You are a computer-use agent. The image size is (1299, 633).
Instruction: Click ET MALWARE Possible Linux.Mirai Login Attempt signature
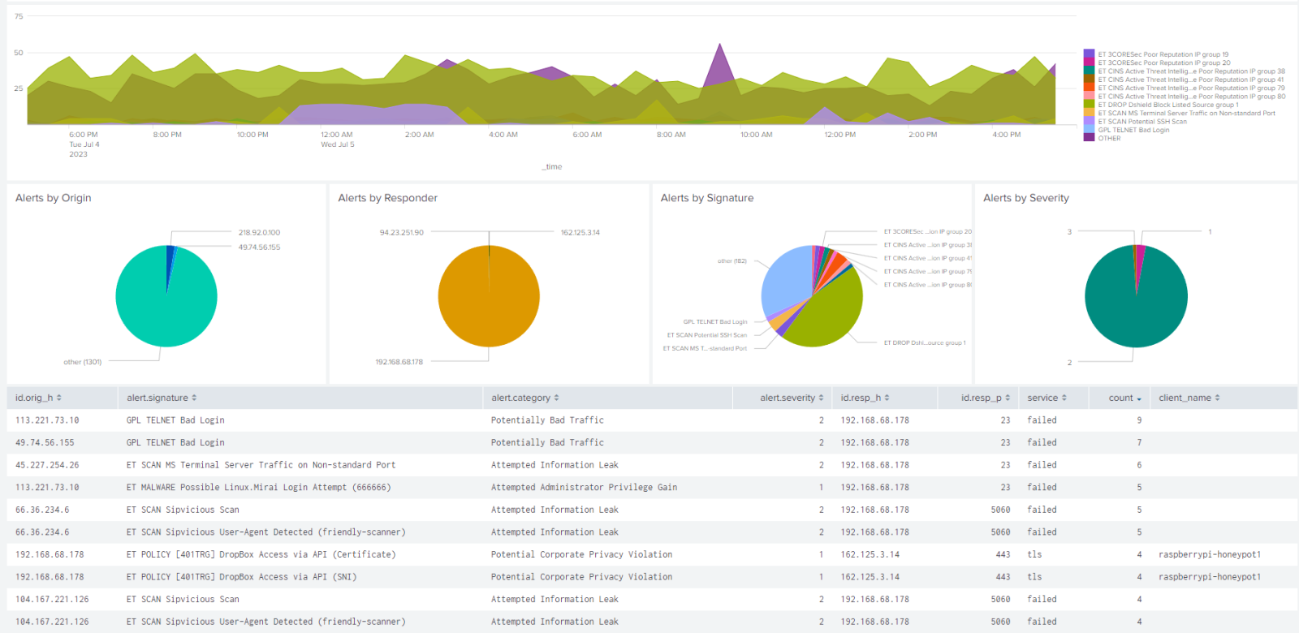coord(258,487)
